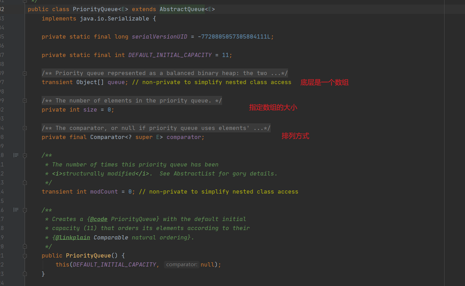Click the 'comparator:' inlay parameter hint
Viewport: 465px width, 286px height.
click(182, 264)
